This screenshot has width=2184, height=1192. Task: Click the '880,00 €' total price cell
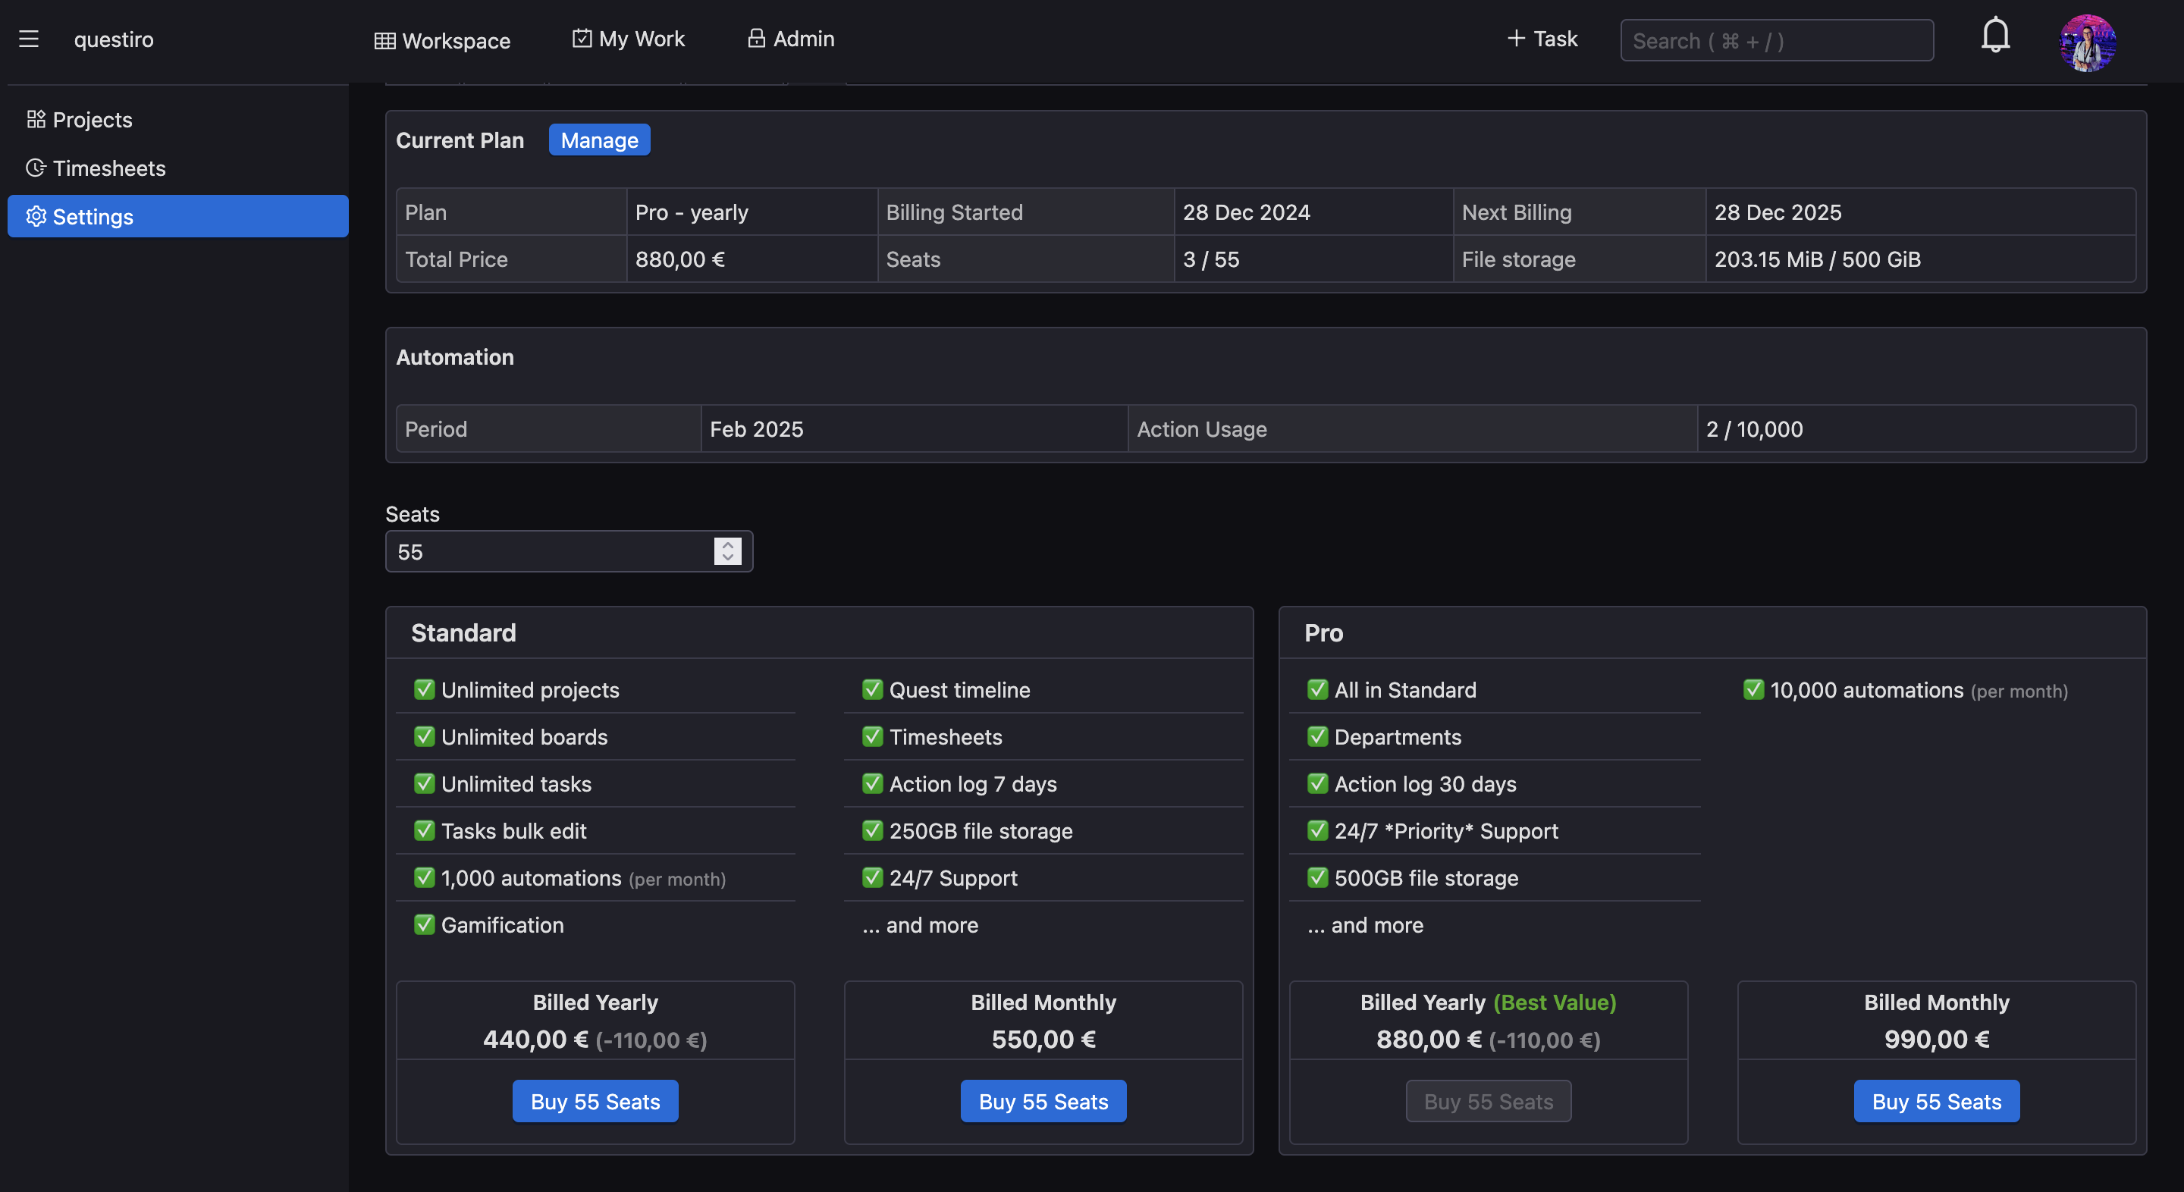[x=752, y=259]
